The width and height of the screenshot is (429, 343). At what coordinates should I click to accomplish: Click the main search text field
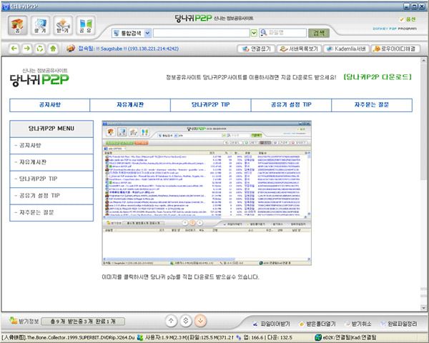pyautogui.click(x=202, y=33)
